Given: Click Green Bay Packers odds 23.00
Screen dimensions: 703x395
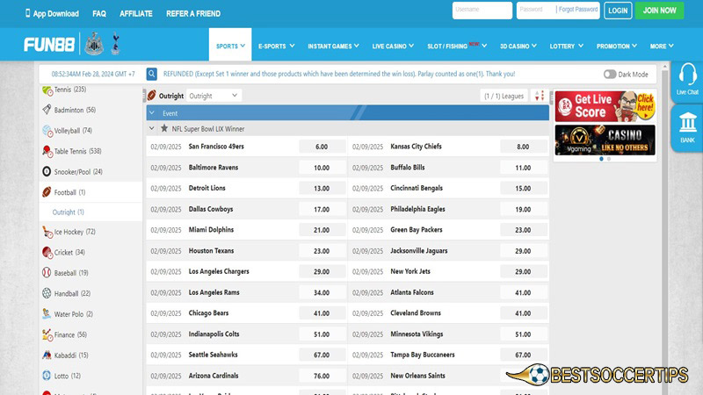Looking at the screenshot, I should [523, 230].
